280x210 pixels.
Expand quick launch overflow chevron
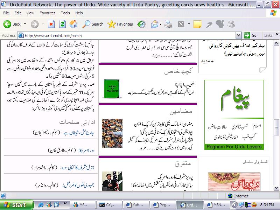click(65, 203)
